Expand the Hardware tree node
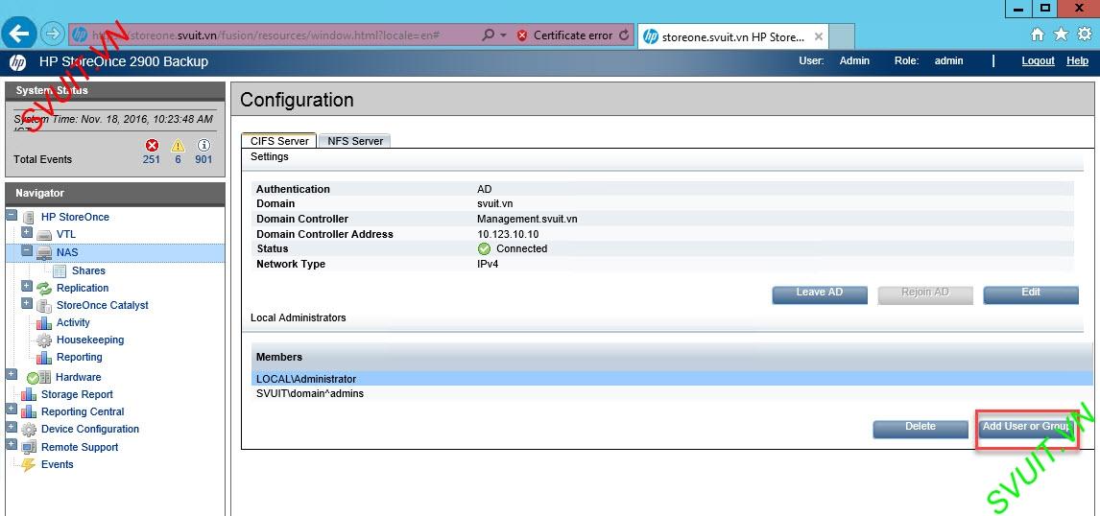This screenshot has height=516, width=1100. click(12, 374)
